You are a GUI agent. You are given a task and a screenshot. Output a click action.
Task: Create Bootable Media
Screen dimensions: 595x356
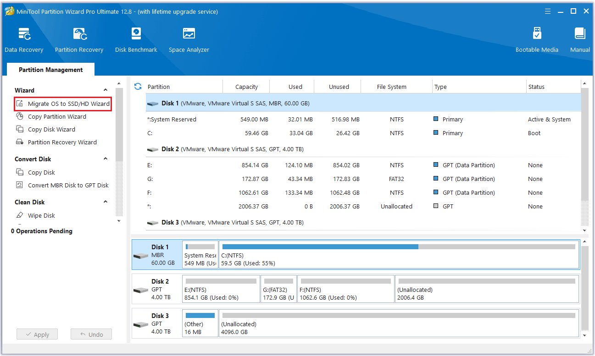[x=537, y=40]
